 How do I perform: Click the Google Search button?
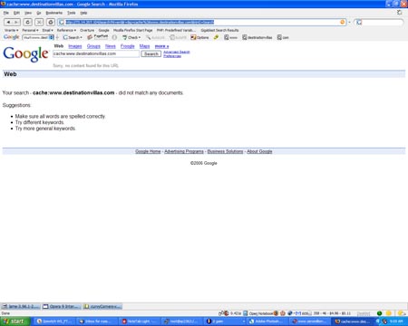click(151, 53)
